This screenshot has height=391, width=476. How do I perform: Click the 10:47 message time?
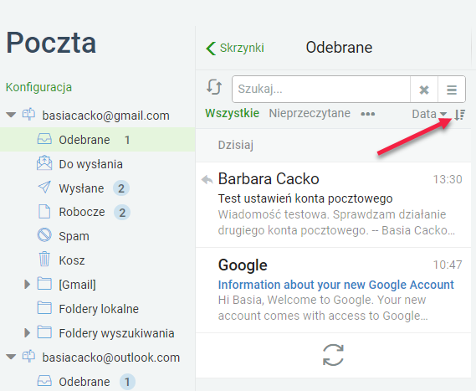tap(448, 265)
